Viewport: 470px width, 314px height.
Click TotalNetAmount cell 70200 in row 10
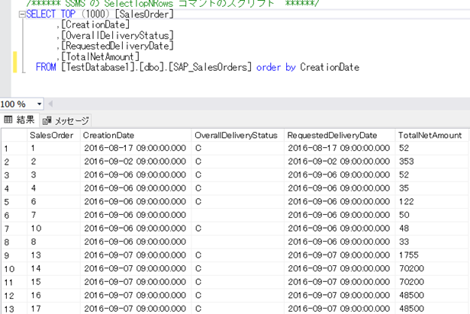coord(432,268)
